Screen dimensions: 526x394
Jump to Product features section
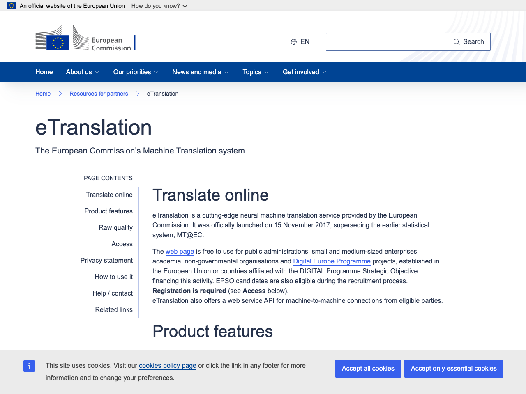[x=108, y=211]
